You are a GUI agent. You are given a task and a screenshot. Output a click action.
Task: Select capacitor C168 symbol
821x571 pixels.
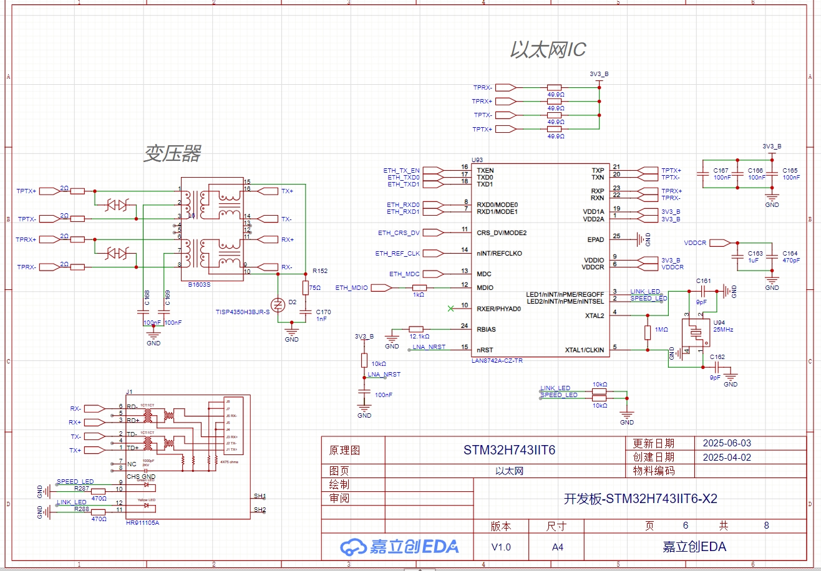point(142,311)
